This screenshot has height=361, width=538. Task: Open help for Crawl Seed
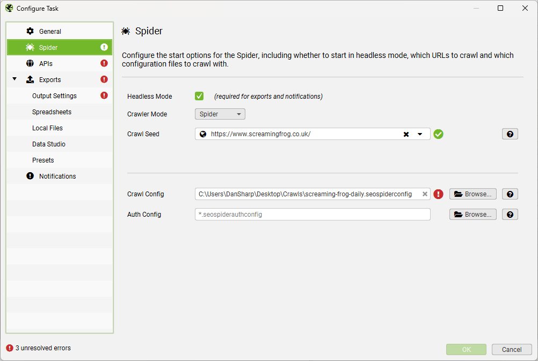coord(510,134)
